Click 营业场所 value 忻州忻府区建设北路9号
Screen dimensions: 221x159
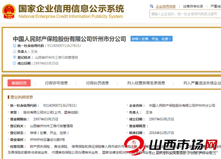[x=47, y=140]
